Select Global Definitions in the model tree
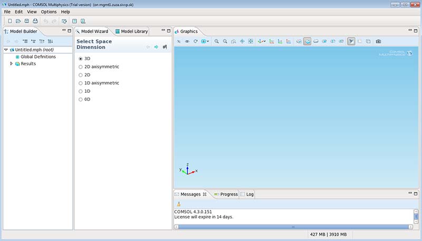The image size is (422, 241). tap(38, 56)
